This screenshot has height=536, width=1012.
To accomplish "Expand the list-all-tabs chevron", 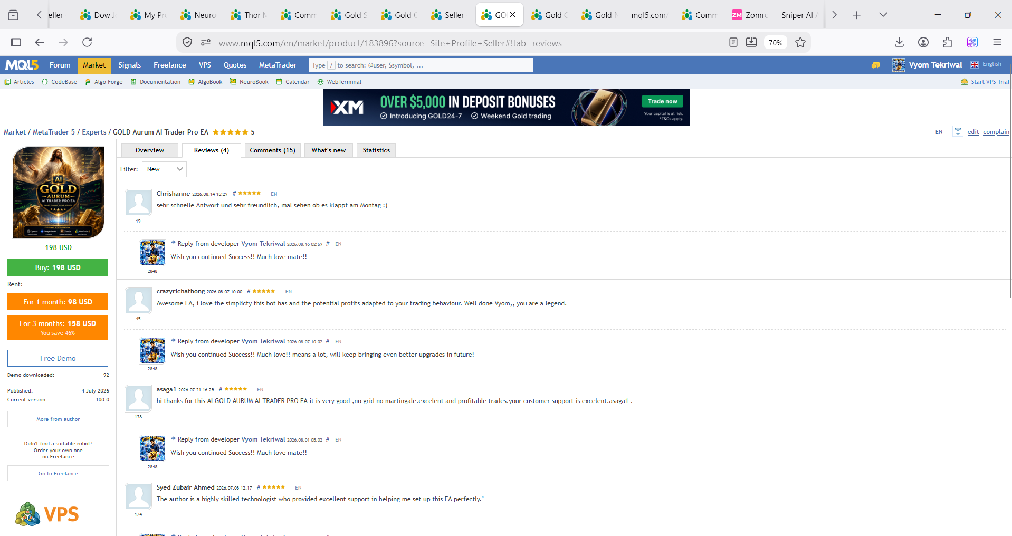I will [x=883, y=15].
